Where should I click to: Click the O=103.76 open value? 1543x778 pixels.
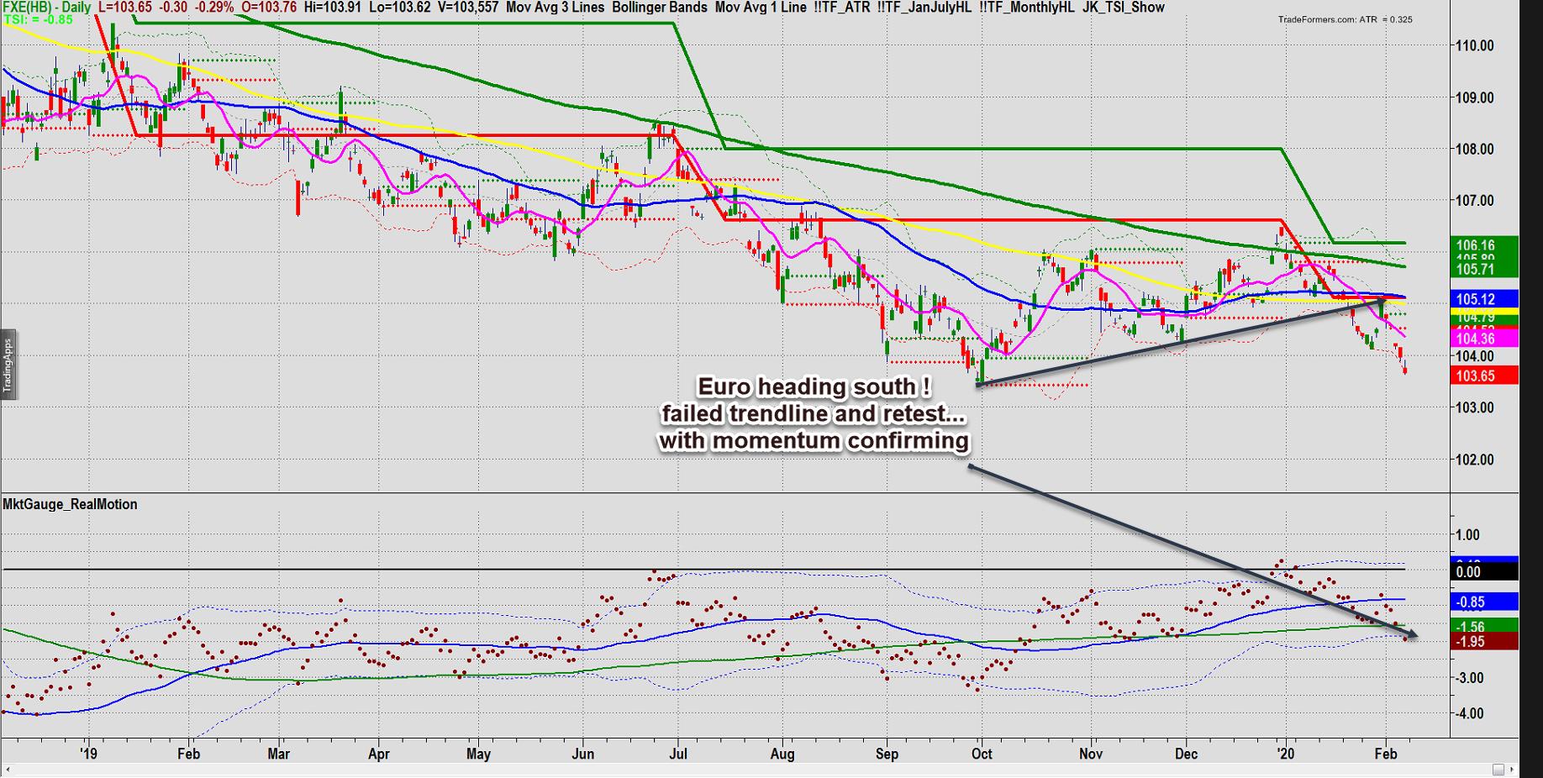pyautogui.click(x=269, y=7)
